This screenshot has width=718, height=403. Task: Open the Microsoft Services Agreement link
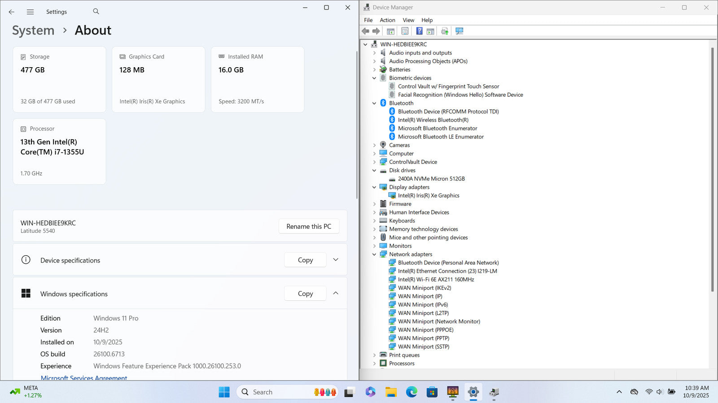[x=84, y=378]
